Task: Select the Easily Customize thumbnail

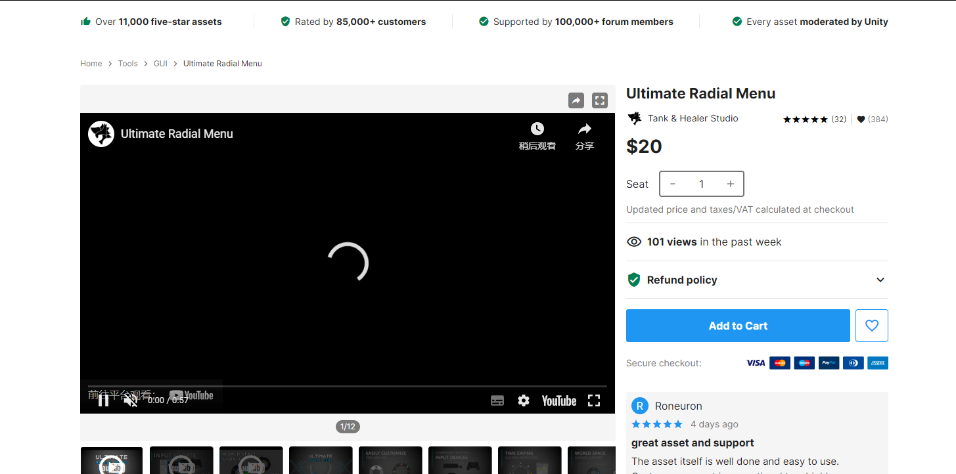Action: pyautogui.click(x=390, y=460)
